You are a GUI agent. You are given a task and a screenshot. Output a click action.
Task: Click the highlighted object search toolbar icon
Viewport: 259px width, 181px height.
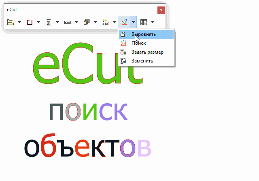(124, 22)
